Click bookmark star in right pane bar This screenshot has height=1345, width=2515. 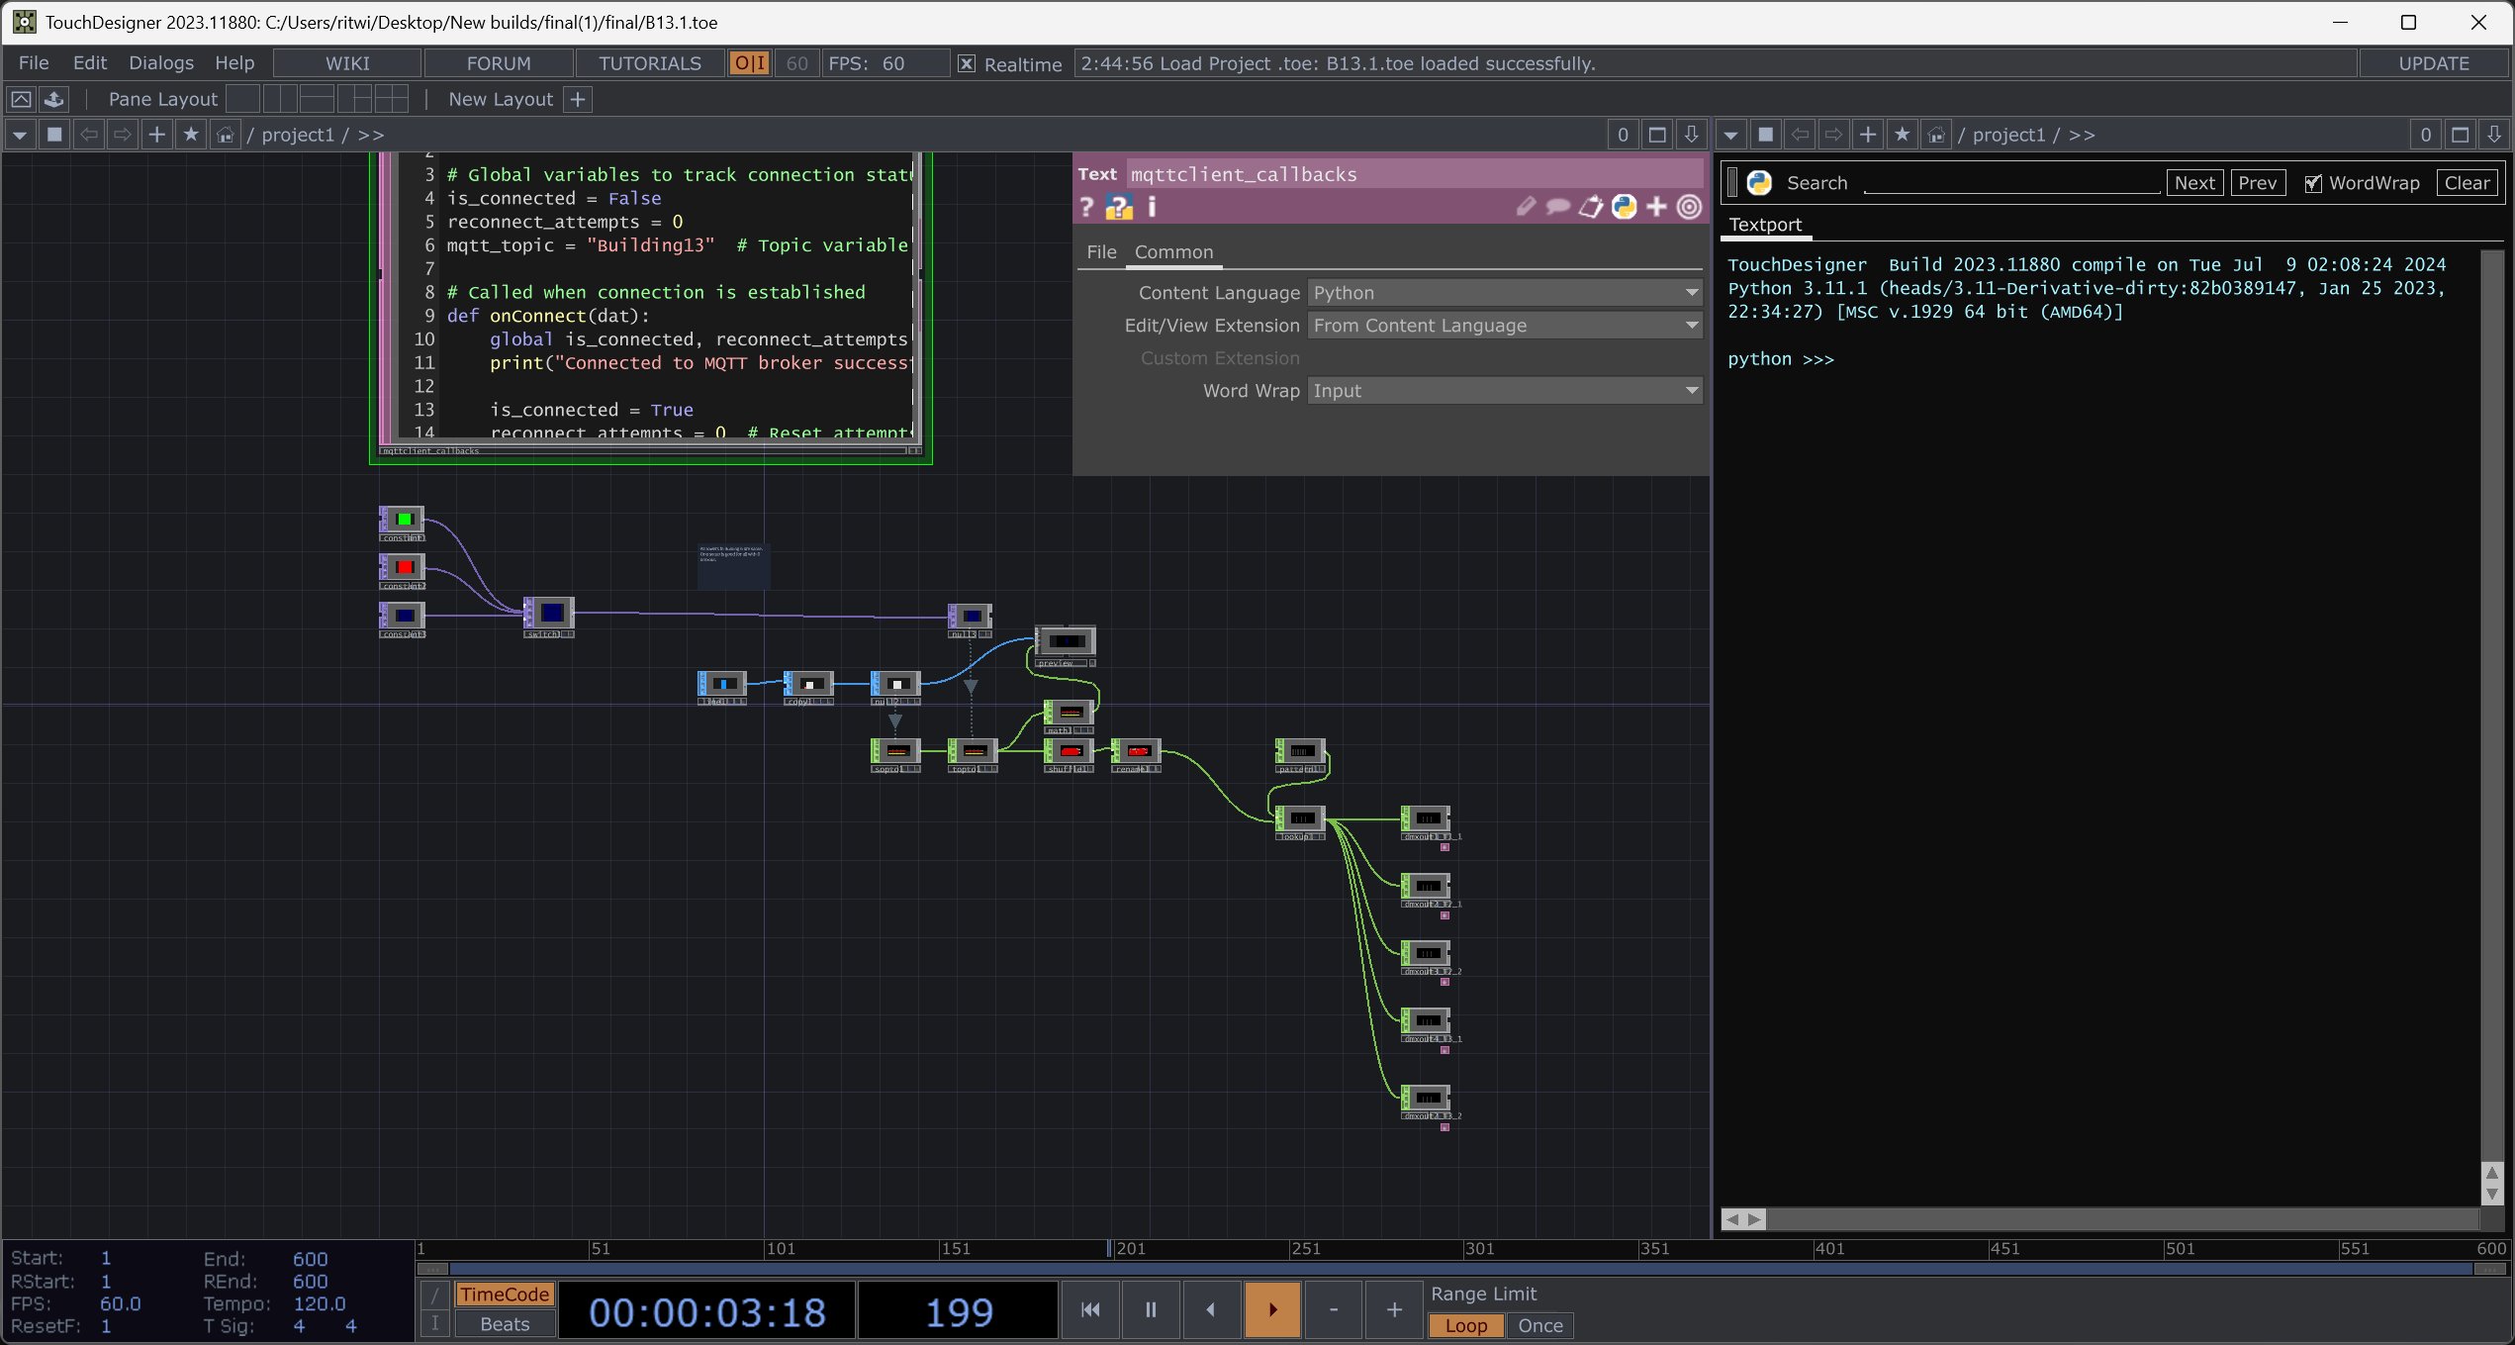click(1902, 135)
